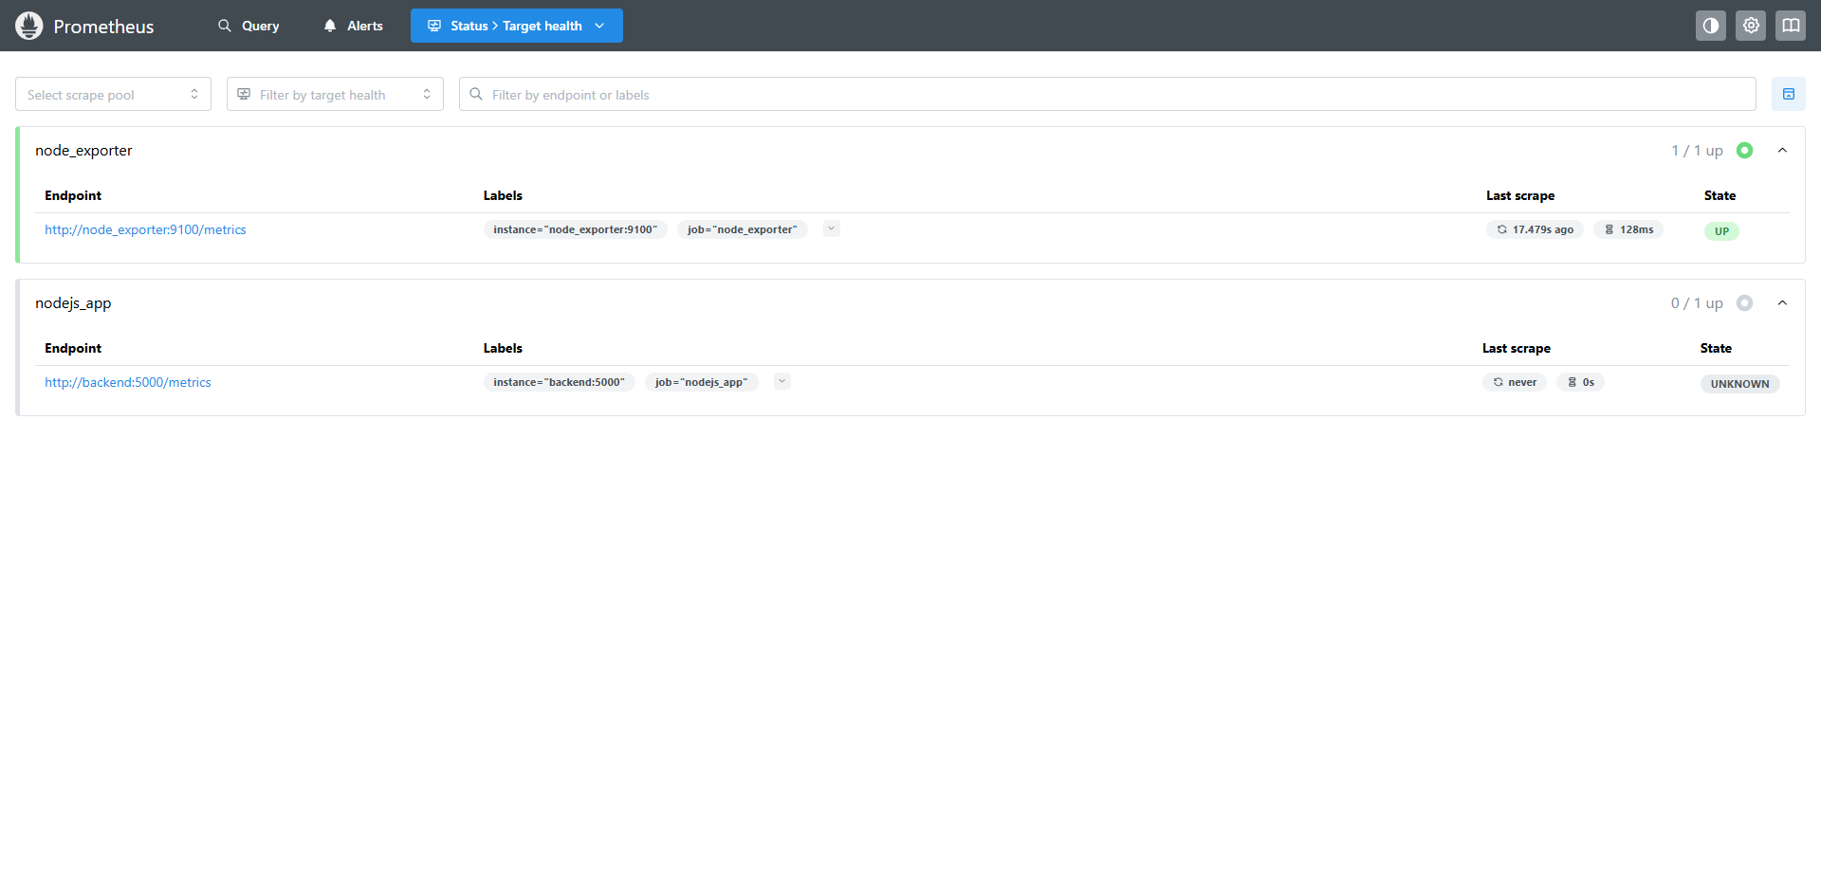Click the 0 / 1 up count

pyautogui.click(x=1697, y=302)
